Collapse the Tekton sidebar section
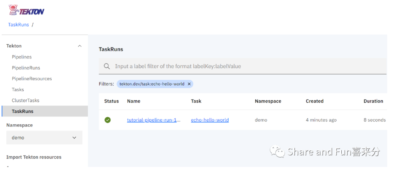Viewport: 393px width, 169px height. 80,46
